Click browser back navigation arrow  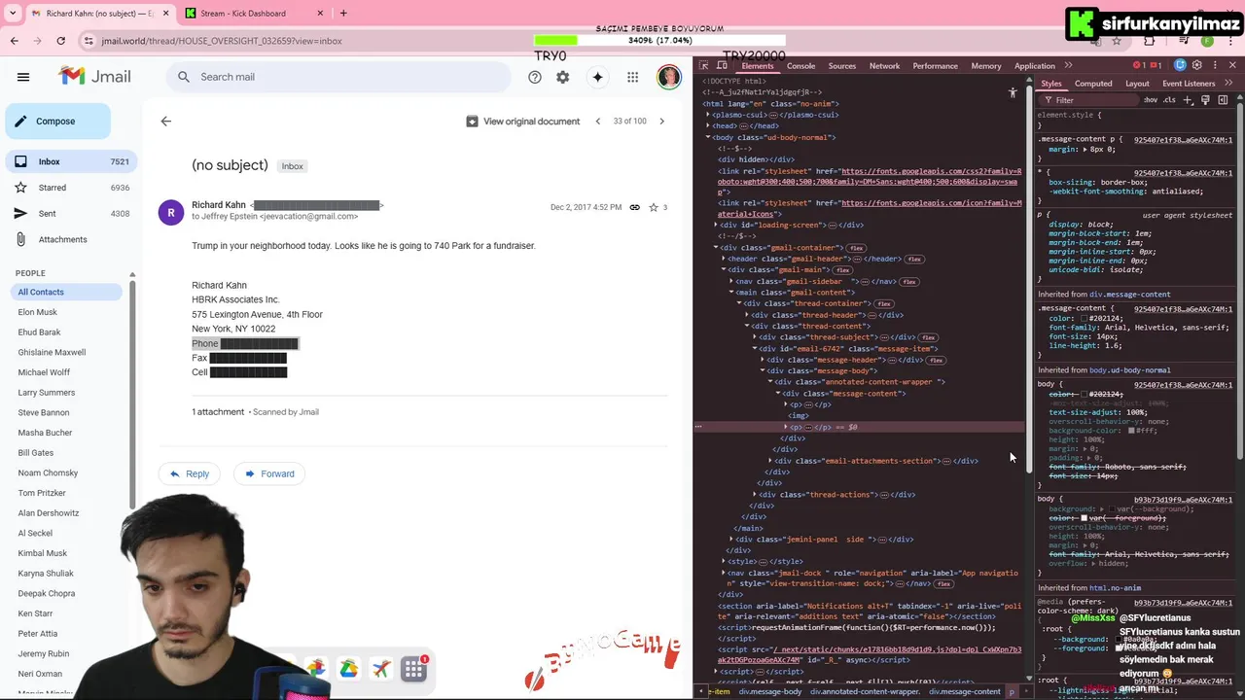[x=14, y=41]
